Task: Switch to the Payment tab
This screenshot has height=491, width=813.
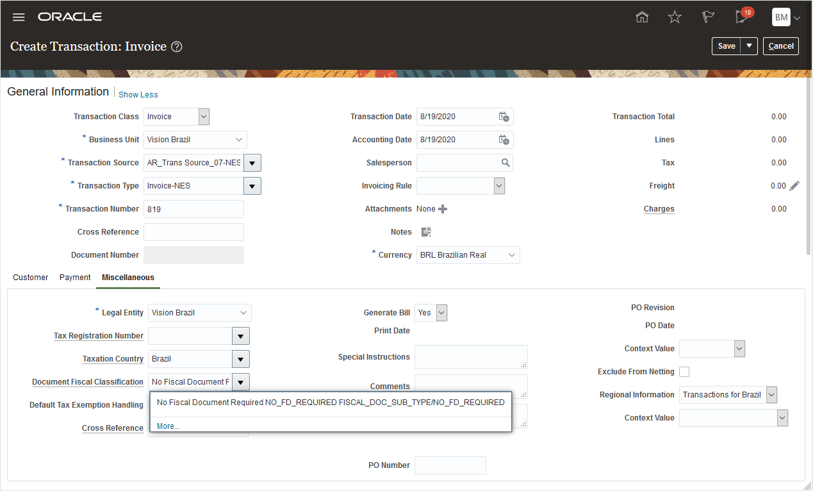Action: click(75, 278)
